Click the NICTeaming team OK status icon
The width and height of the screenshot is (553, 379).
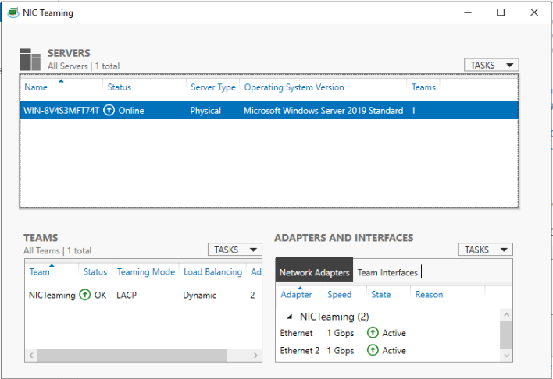click(84, 296)
